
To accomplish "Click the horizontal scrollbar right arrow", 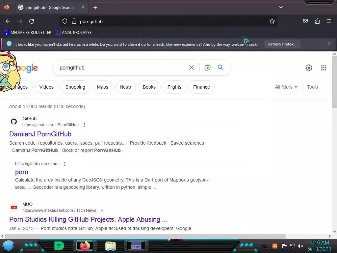I will 330,236.
